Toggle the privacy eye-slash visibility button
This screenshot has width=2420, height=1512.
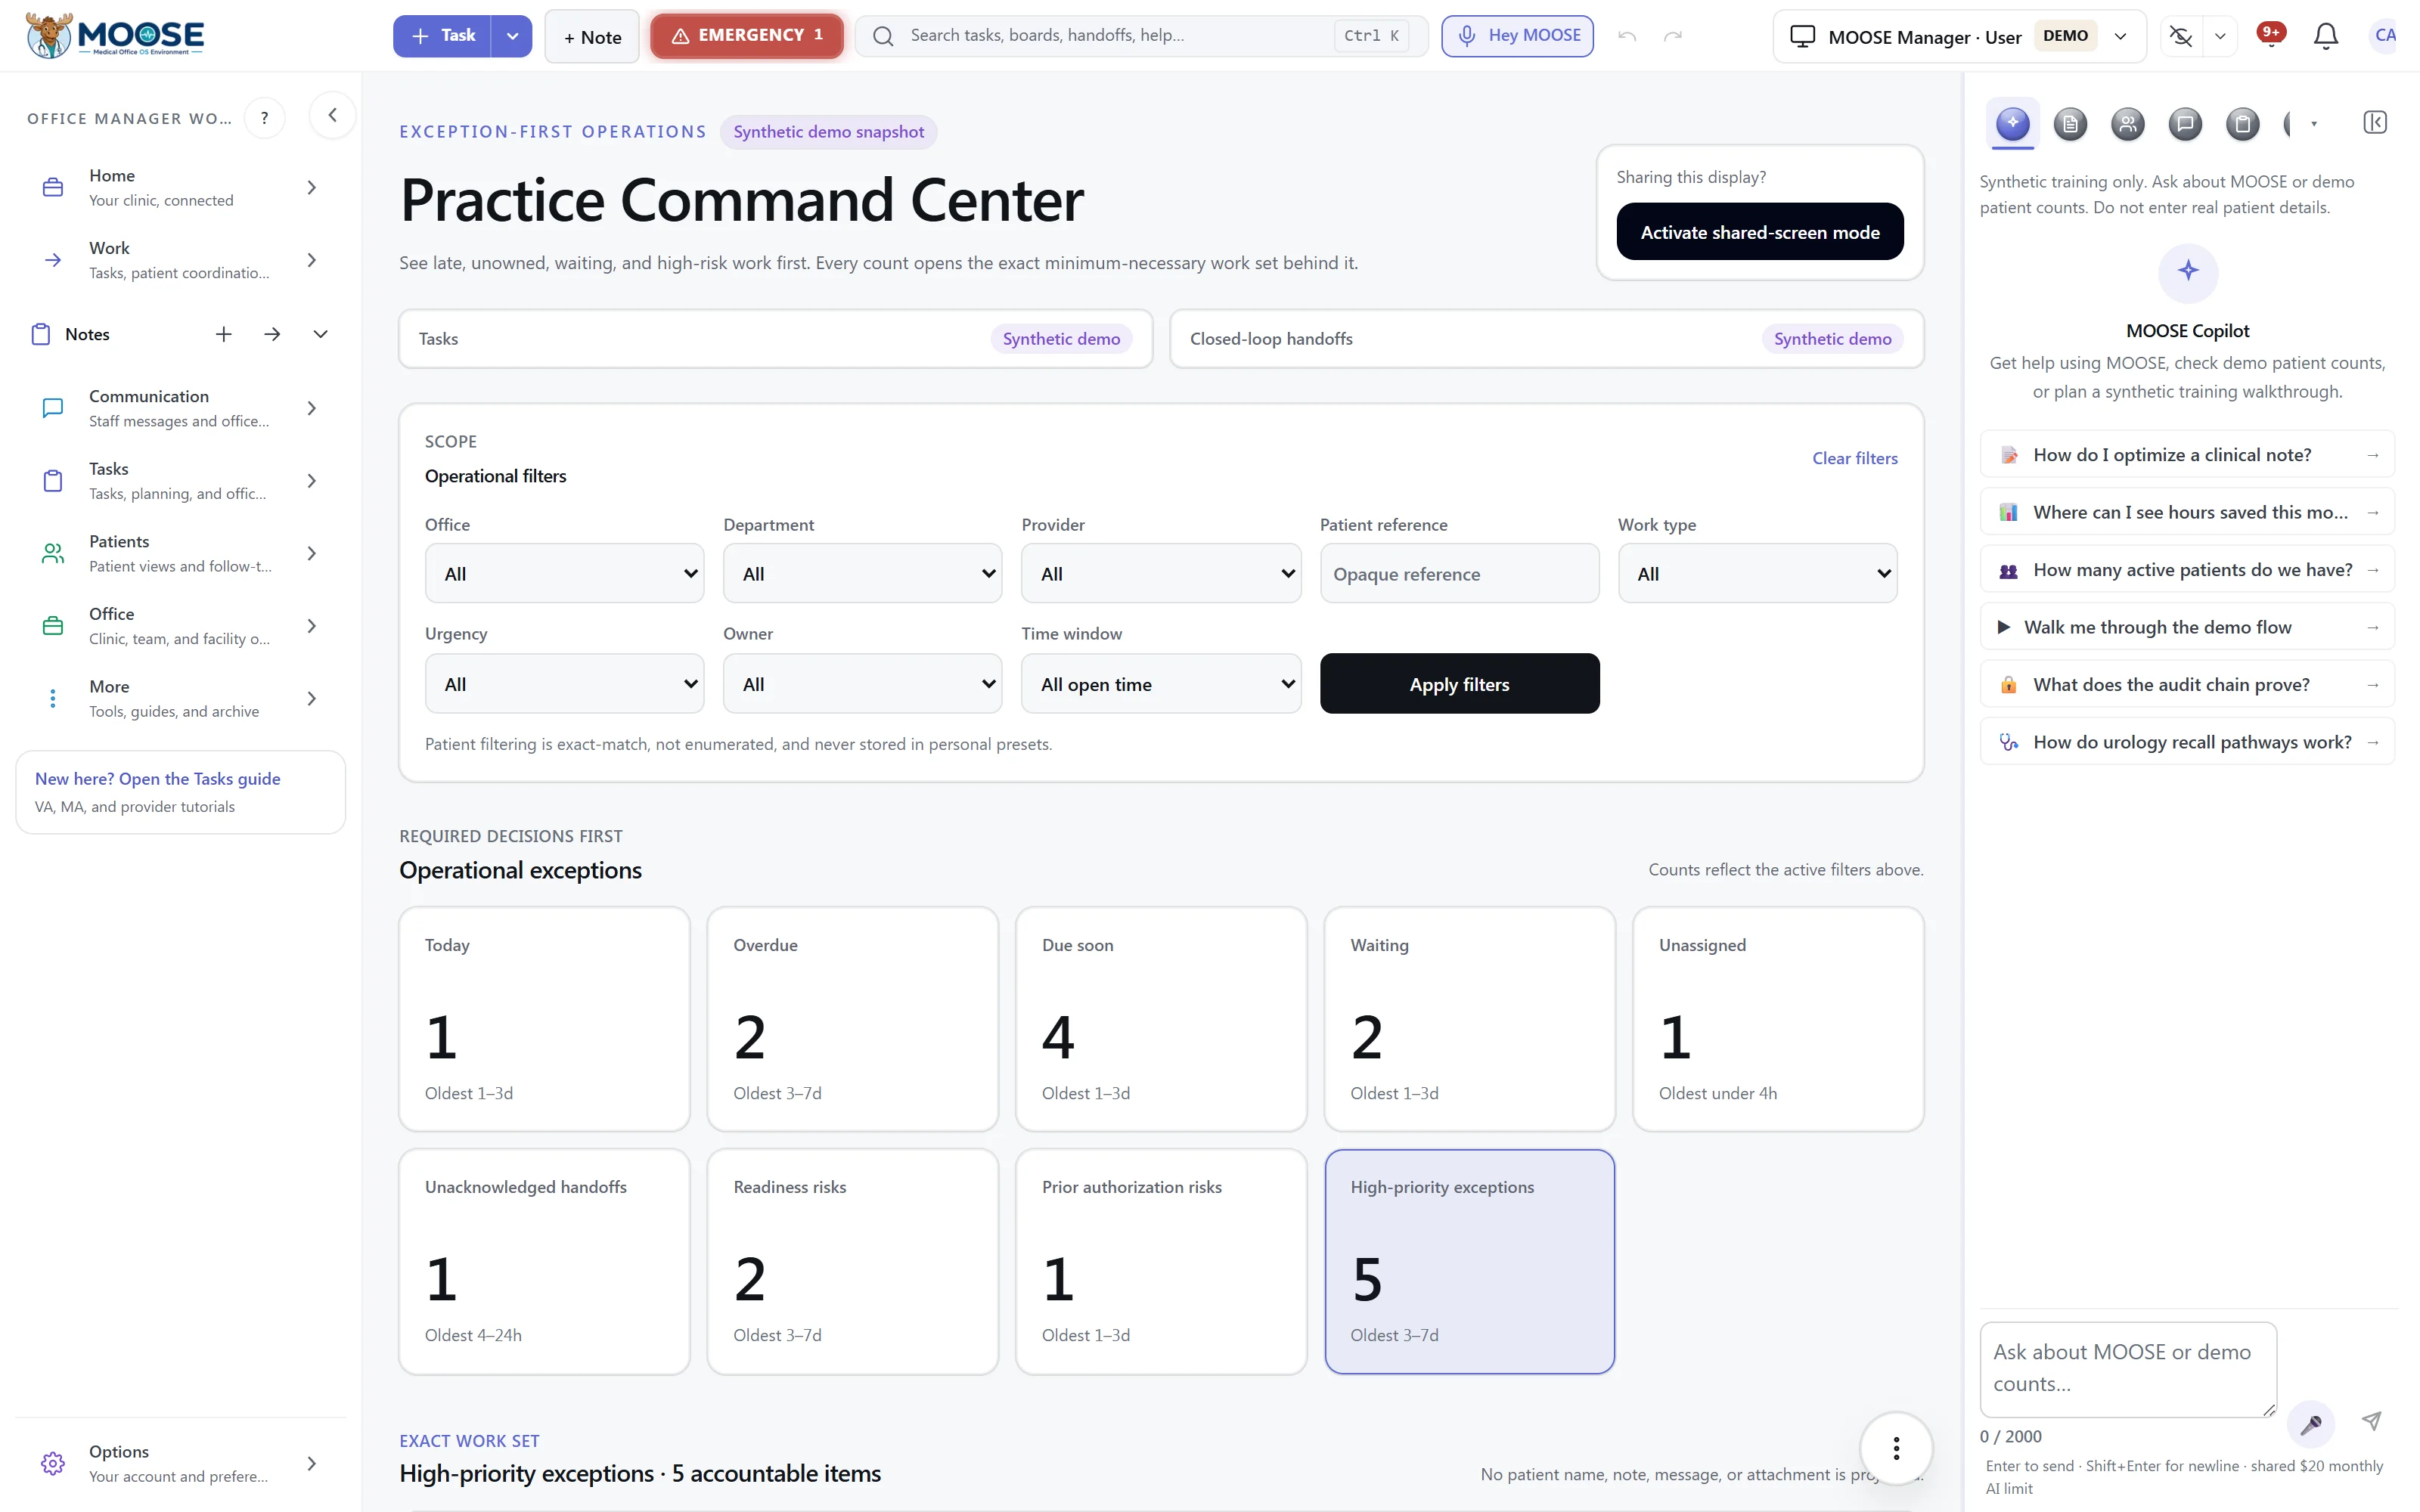click(x=2181, y=36)
